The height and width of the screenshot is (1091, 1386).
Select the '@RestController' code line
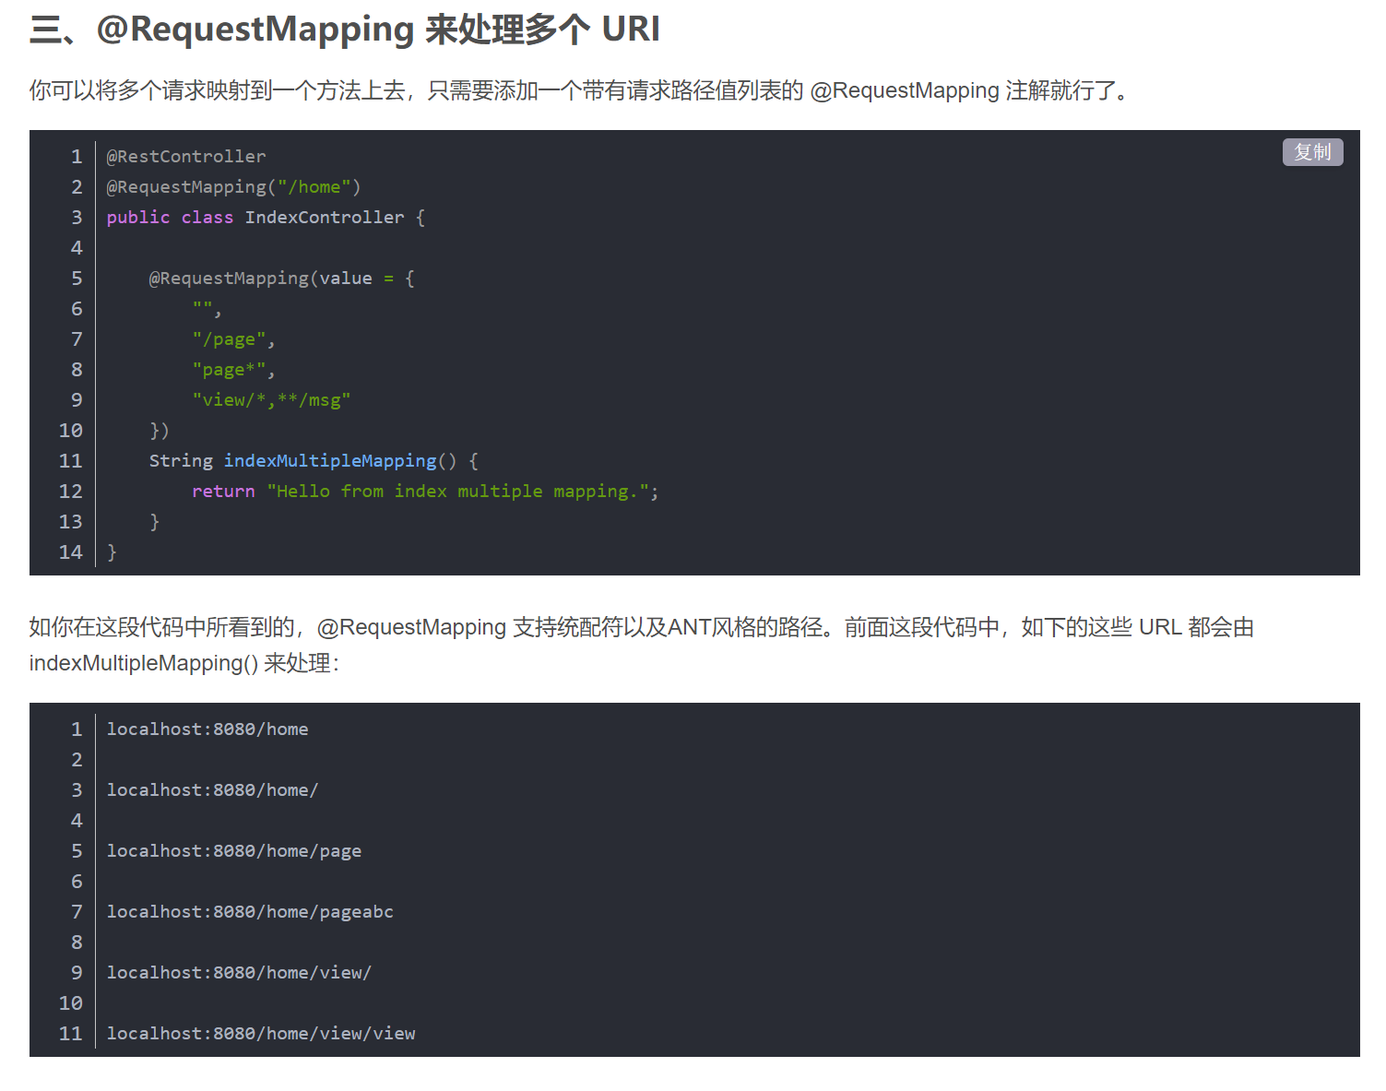click(x=186, y=157)
